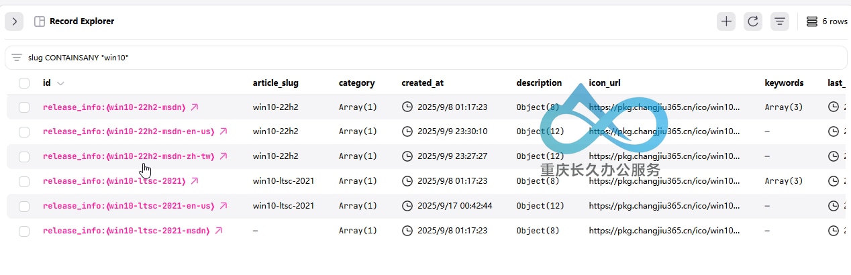Click the arrow icon next to win10-ltsc-2021
Viewport: 851px width, 275px height.
click(x=195, y=182)
